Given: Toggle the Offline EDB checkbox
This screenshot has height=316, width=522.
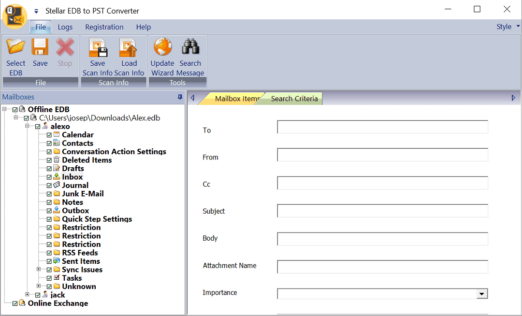Looking at the screenshot, I should (x=15, y=109).
